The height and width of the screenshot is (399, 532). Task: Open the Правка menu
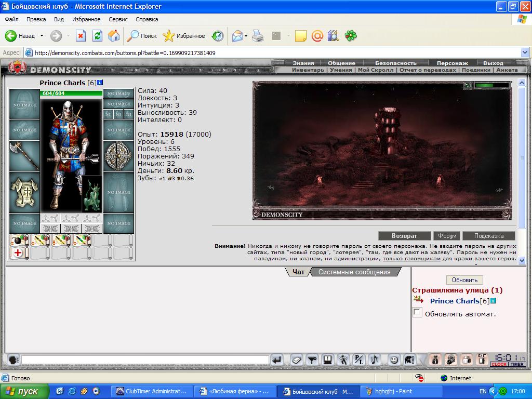pyautogui.click(x=36, y=19)
